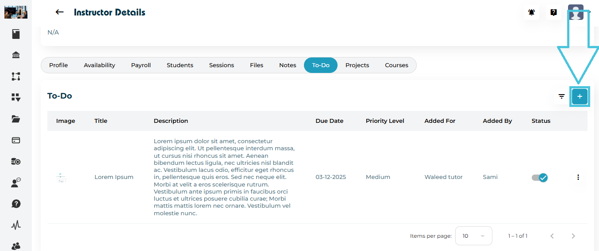Open the user avatar profile menu
This screenshot has width=599, height=251.
point(576,12)
